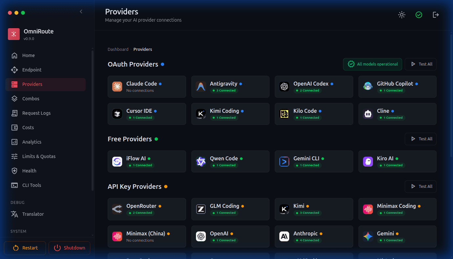The height and width of the screenshot is (259, 453).
Task: Open the Cursor IDE provider icon
Action: pos(117,114)
